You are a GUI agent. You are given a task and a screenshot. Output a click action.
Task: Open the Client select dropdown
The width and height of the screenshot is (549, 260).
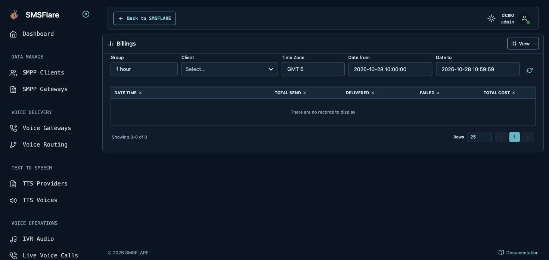pyautogui.click(x=230, y=69)
